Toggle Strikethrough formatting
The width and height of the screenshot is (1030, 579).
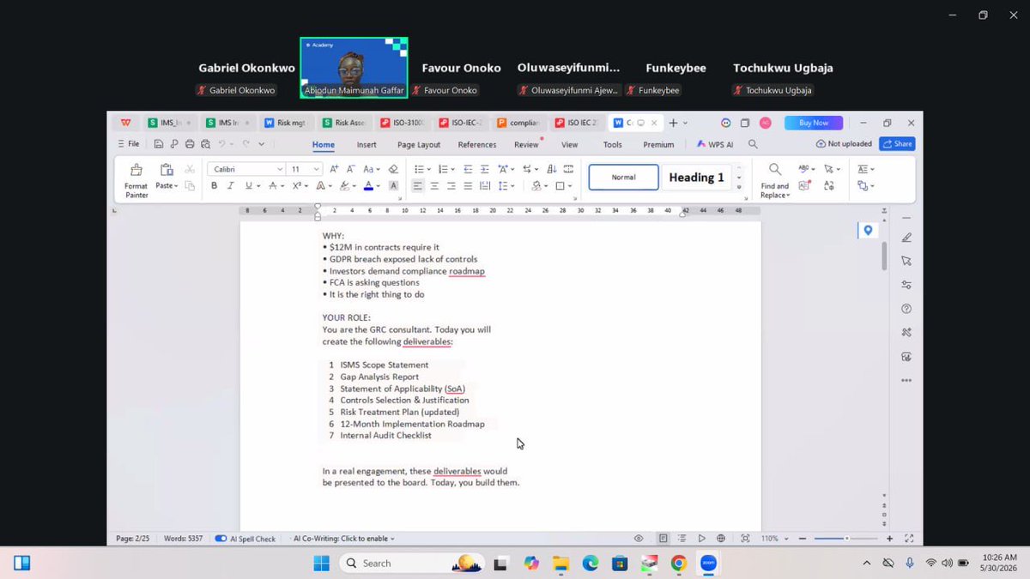[x=273, y=185]
